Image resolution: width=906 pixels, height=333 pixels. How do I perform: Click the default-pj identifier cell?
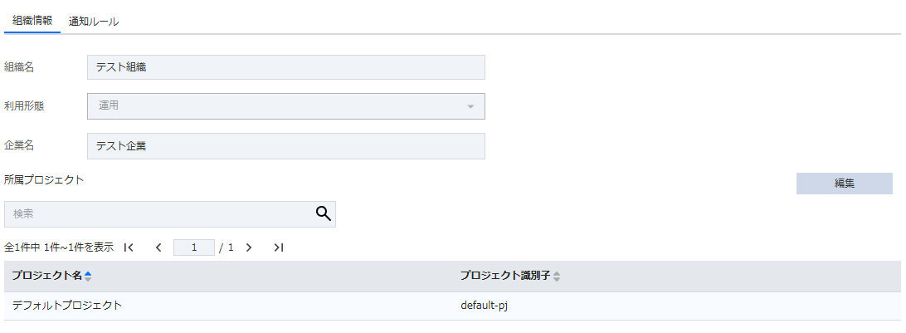[485, 306]
